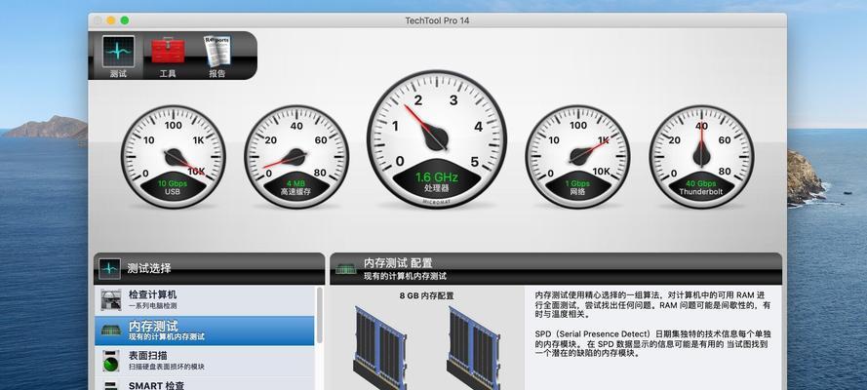Click the 检查计算机 computer icon
The image size is (867, 390).
pos(111,300)
